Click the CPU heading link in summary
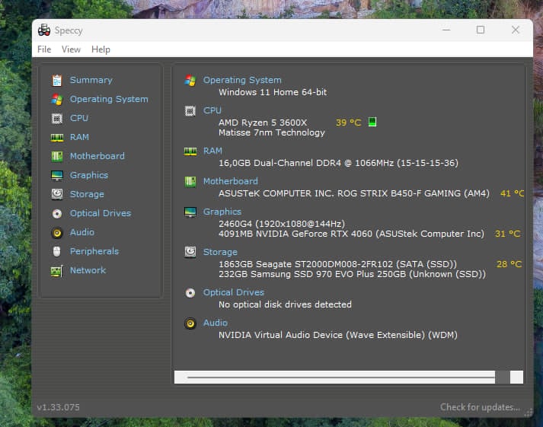543x427 pixels. click(212, 110)
